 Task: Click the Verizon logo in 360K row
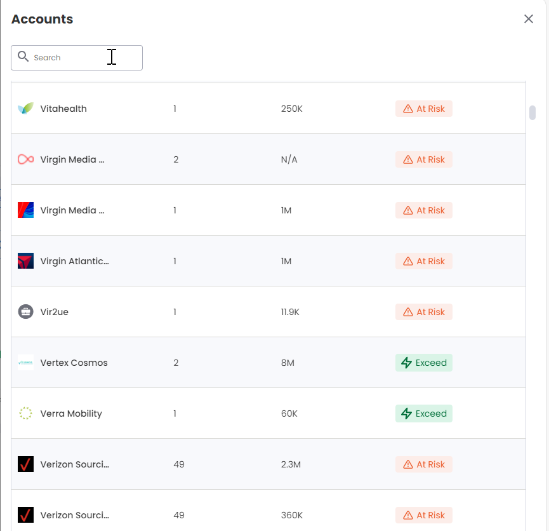point(25,515)
